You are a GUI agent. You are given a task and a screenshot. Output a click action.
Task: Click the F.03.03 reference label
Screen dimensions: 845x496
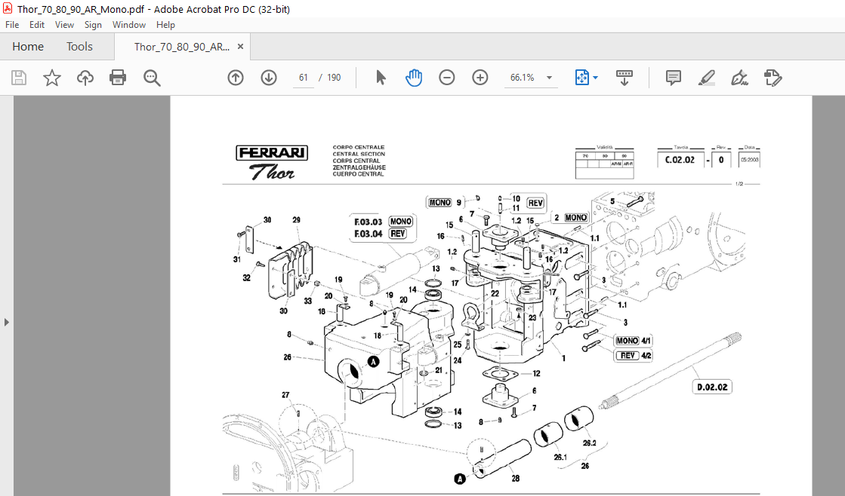coord(368,222)
